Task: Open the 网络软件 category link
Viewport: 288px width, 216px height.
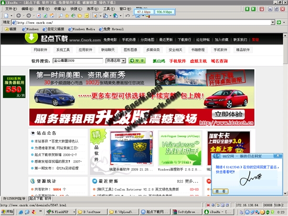Action: pos(40,50)
